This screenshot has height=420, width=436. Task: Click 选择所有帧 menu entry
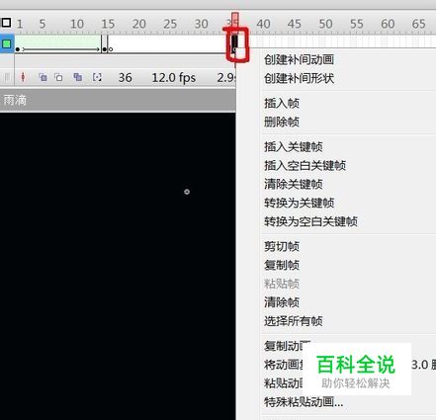294,321
